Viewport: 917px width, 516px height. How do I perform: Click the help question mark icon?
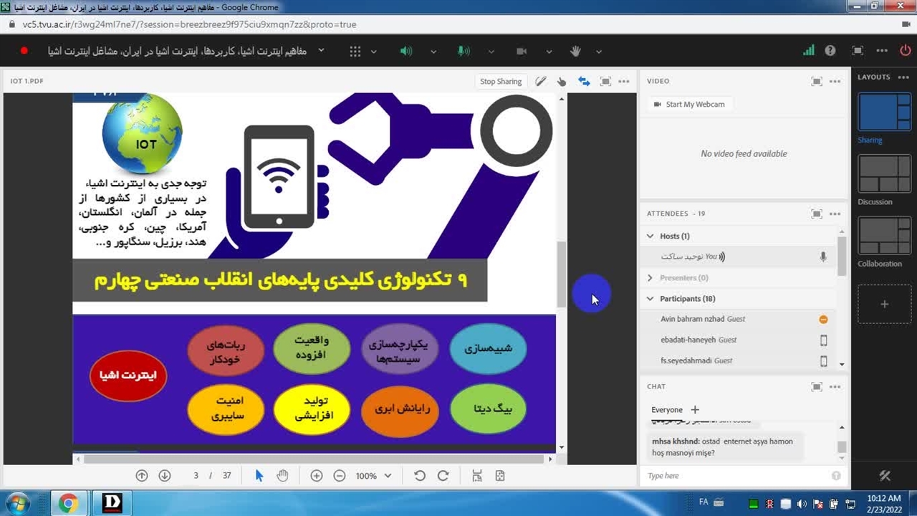click(x=830, y=51)
